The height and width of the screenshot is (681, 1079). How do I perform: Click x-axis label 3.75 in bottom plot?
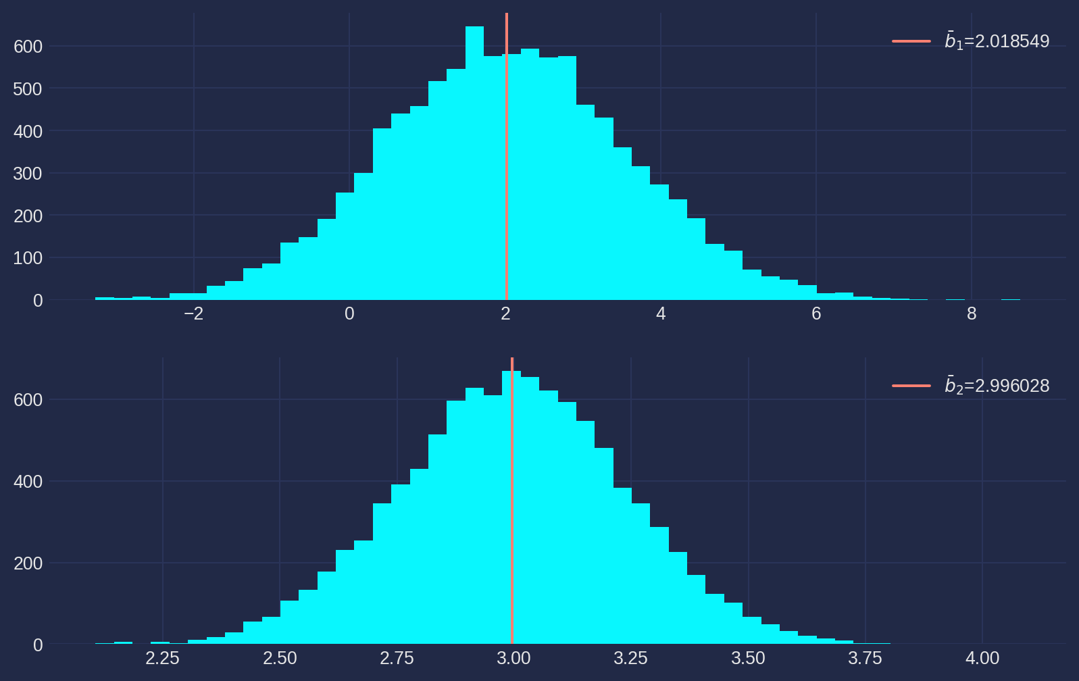pos(865,659)
